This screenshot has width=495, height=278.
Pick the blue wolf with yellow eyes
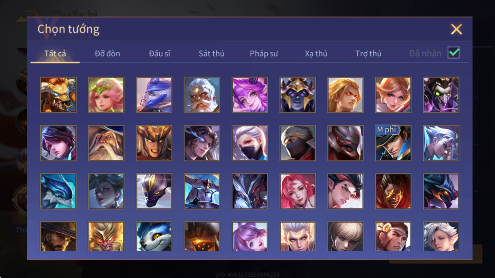(x=154, y=236)
